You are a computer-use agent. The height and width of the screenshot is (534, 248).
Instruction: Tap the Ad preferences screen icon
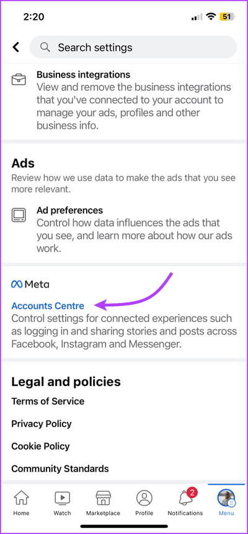point(19,215)
